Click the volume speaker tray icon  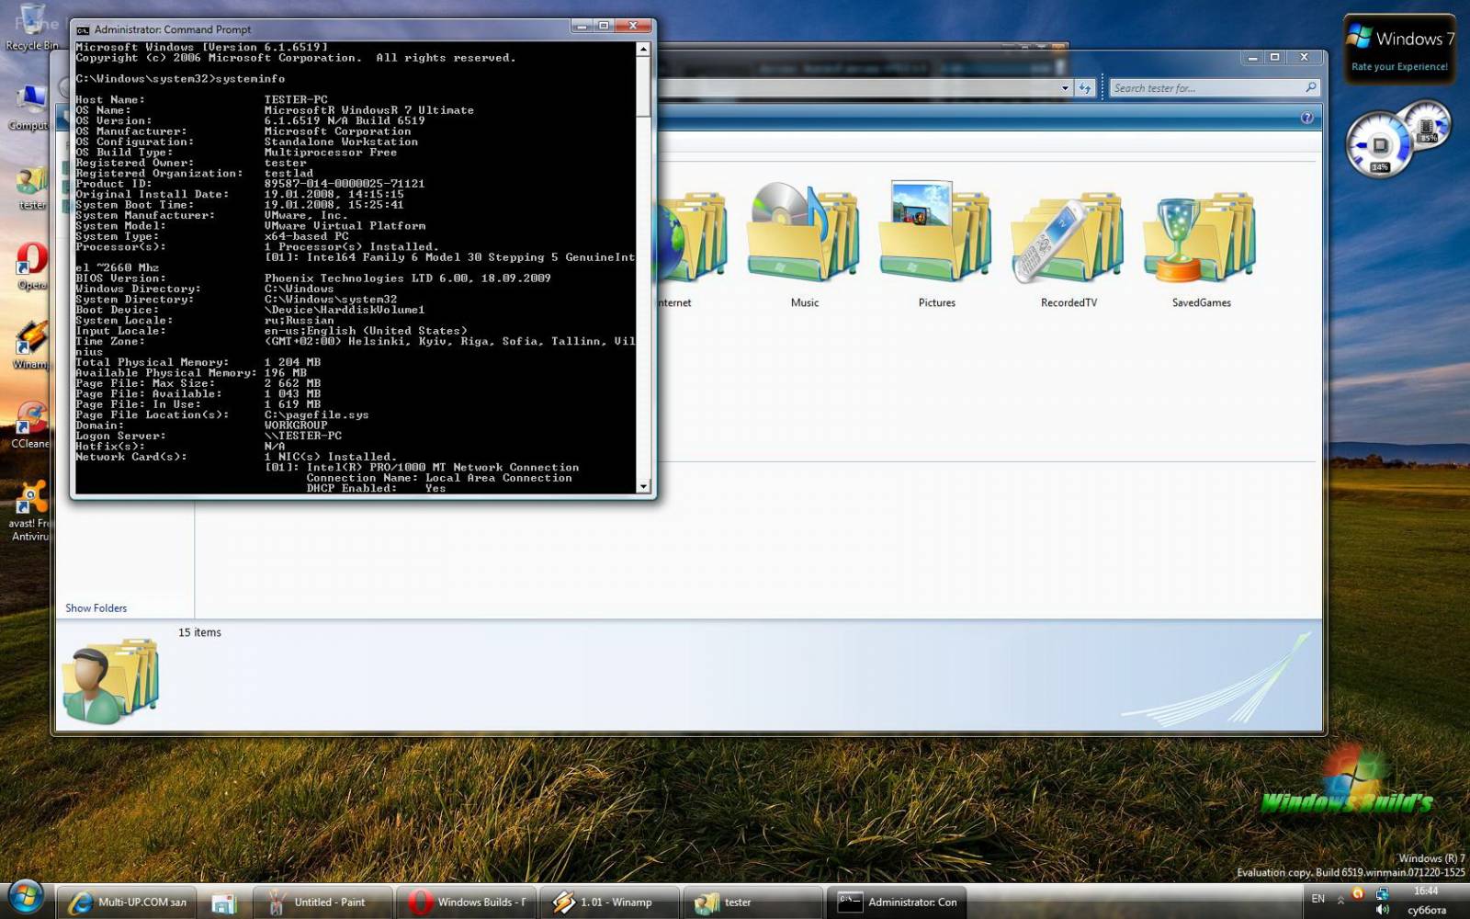(1382, 909)
